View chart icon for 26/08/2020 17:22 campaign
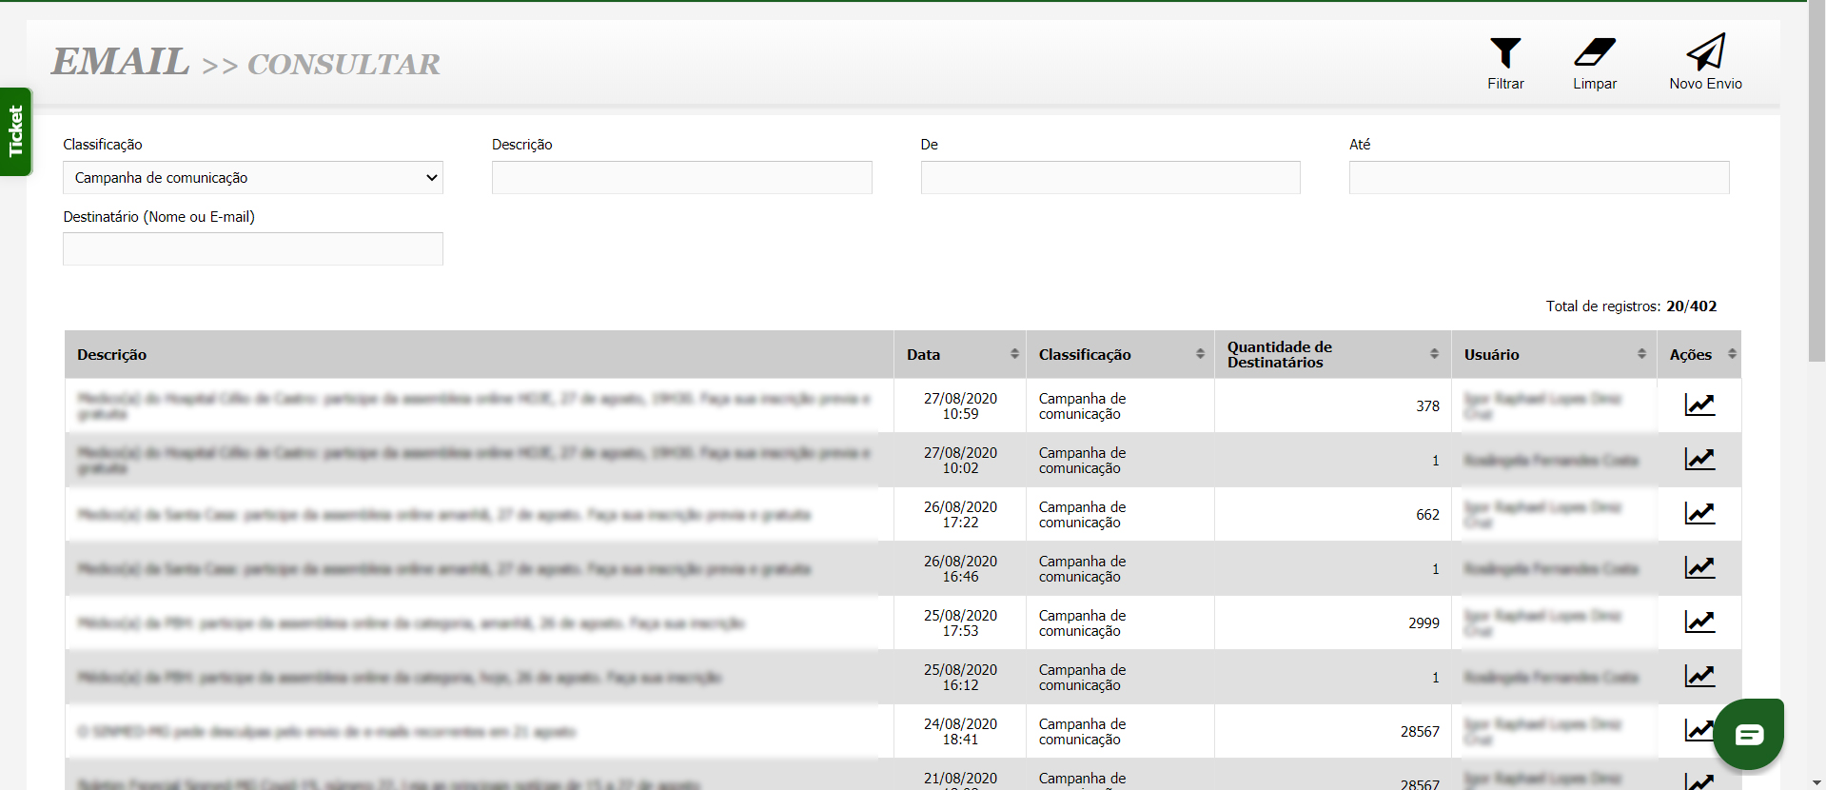1826x790 pixels. [1698, 514]
